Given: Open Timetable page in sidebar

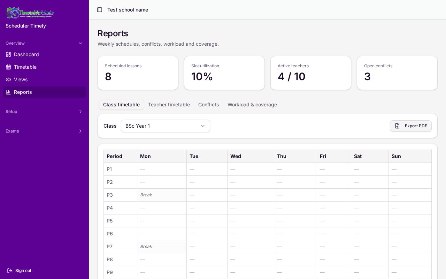Looking at the screenshot, I should click(44, 67).
